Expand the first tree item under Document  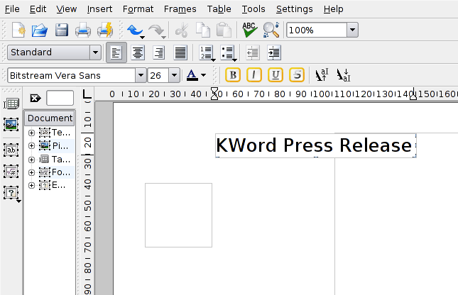coord(31,133)
